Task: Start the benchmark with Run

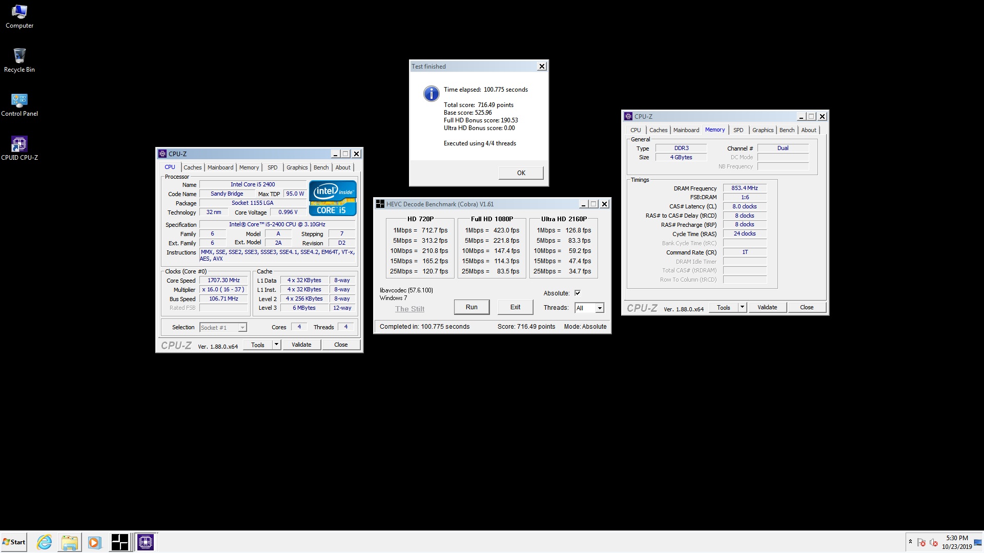Action: coord(471,307)
